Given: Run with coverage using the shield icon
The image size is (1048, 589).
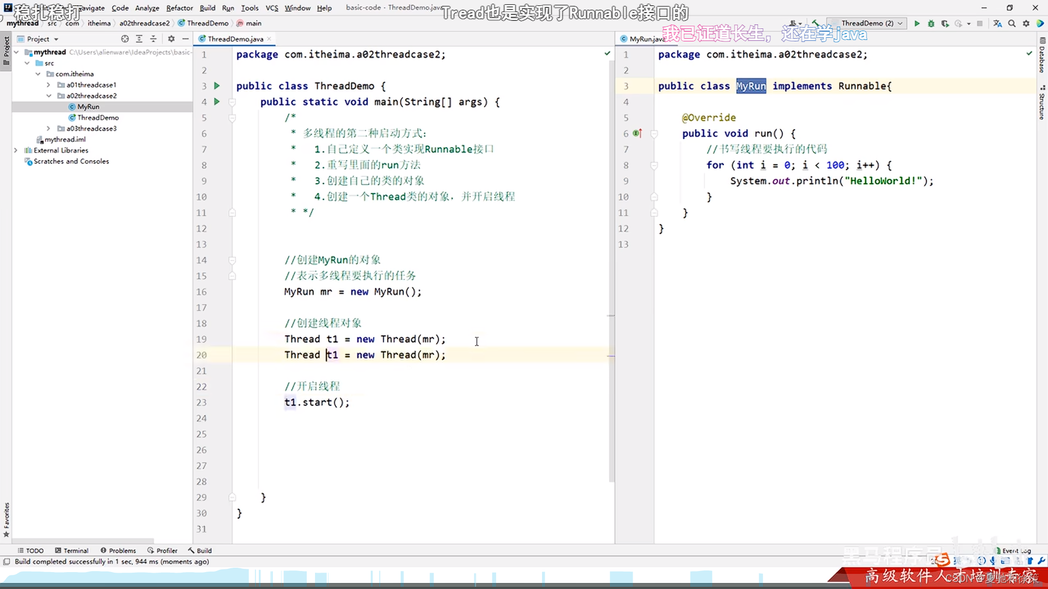Looking at the screenshot, I should point(945,23).
